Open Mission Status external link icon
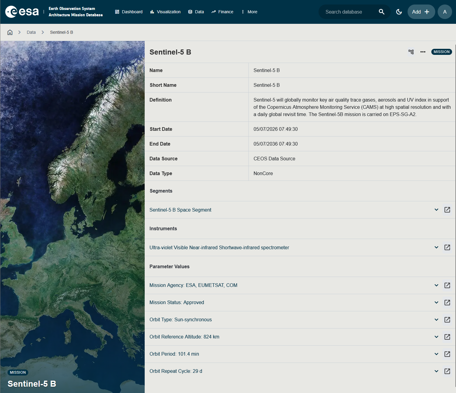Image resolution: width=456 pixels, height=393 pixels. 447,303
